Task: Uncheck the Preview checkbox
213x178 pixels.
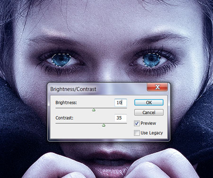Action: click(137, 123)
